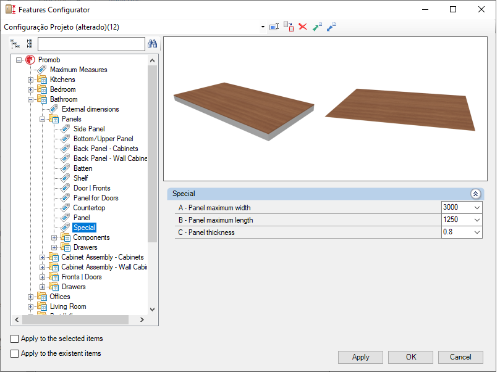Screen dimensions: 500x378
Task: Expand the Components node
Action: [54, 237]
